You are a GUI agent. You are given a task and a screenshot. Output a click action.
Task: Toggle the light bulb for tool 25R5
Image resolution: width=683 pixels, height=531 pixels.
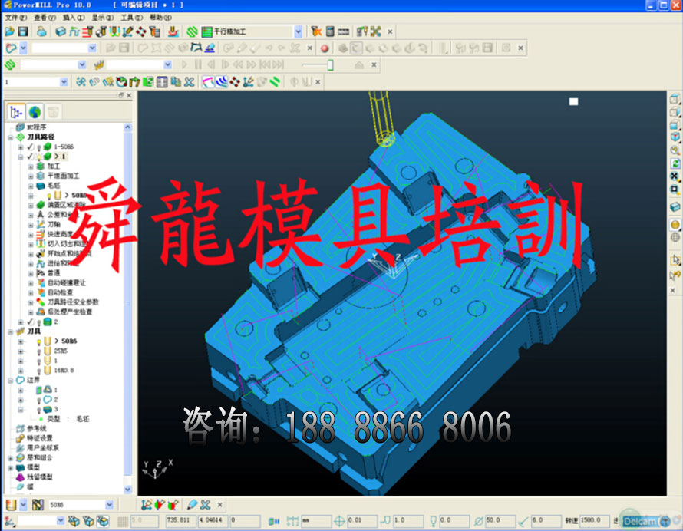coord(38,351)
